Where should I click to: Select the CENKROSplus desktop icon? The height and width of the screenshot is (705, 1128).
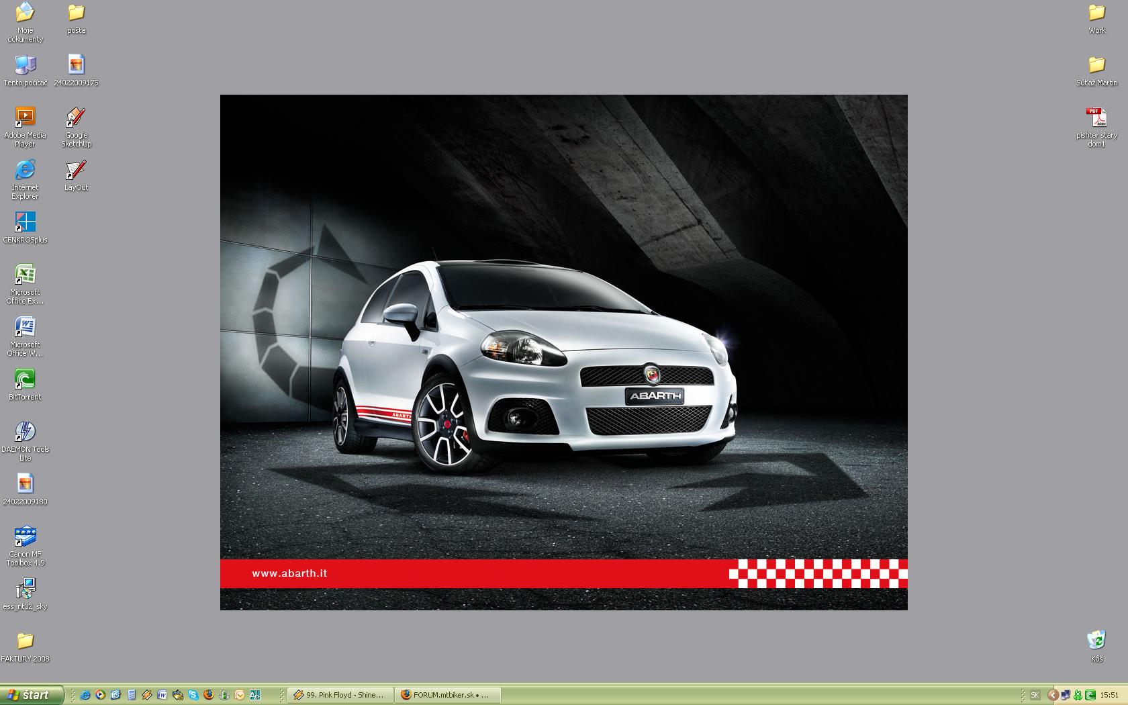[x=25, y=224]
